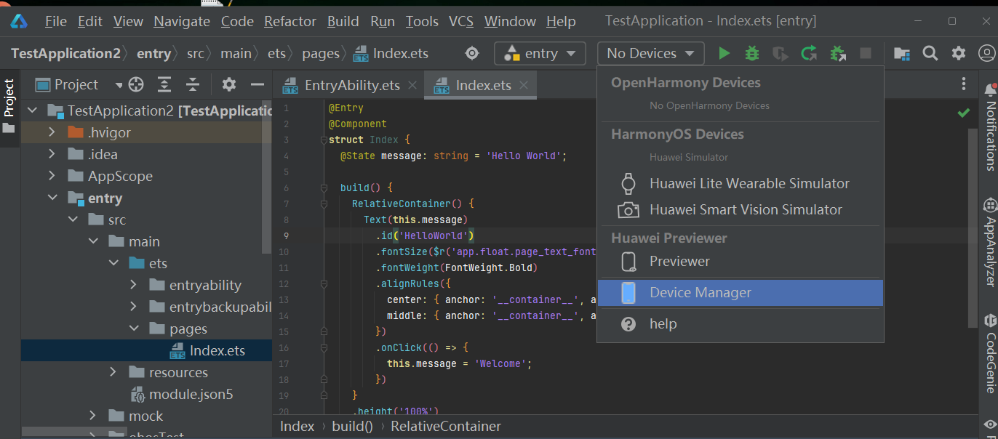The height and width of the screenshot is (439, 998).
Task: Click the grayed-out run with coverage icon
Action: coord(781,53)
